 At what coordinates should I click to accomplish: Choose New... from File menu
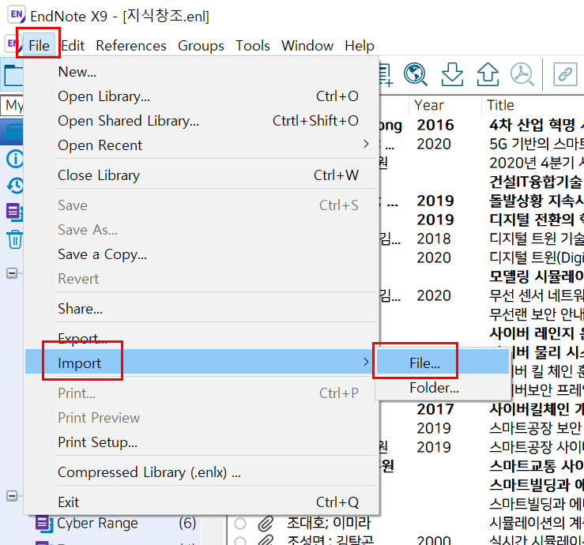(202, 72)
